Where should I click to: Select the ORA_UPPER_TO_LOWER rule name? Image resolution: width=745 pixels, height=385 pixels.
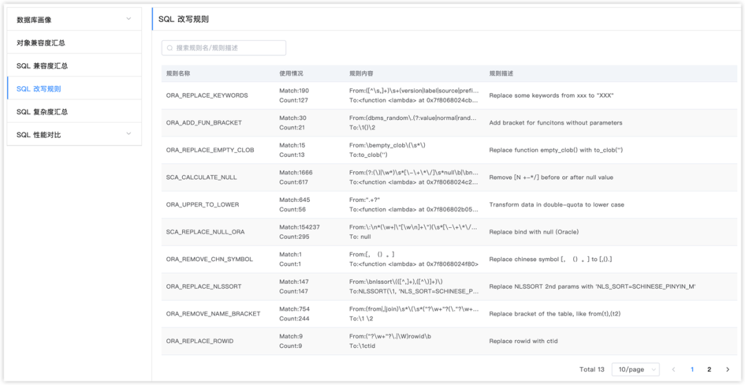(202, 205)
